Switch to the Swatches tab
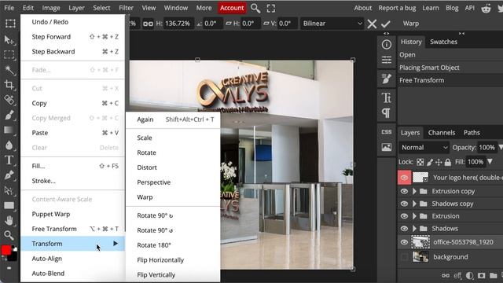503x283 pixels. (x=443, y=42)
